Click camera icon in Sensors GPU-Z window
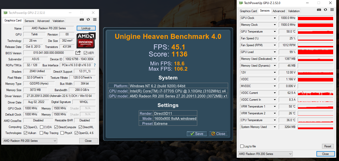 pos(319,10)
